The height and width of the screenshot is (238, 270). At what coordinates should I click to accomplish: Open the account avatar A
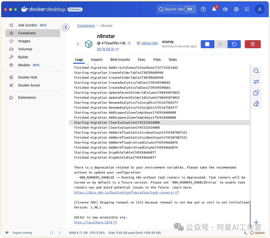[260, 9]
